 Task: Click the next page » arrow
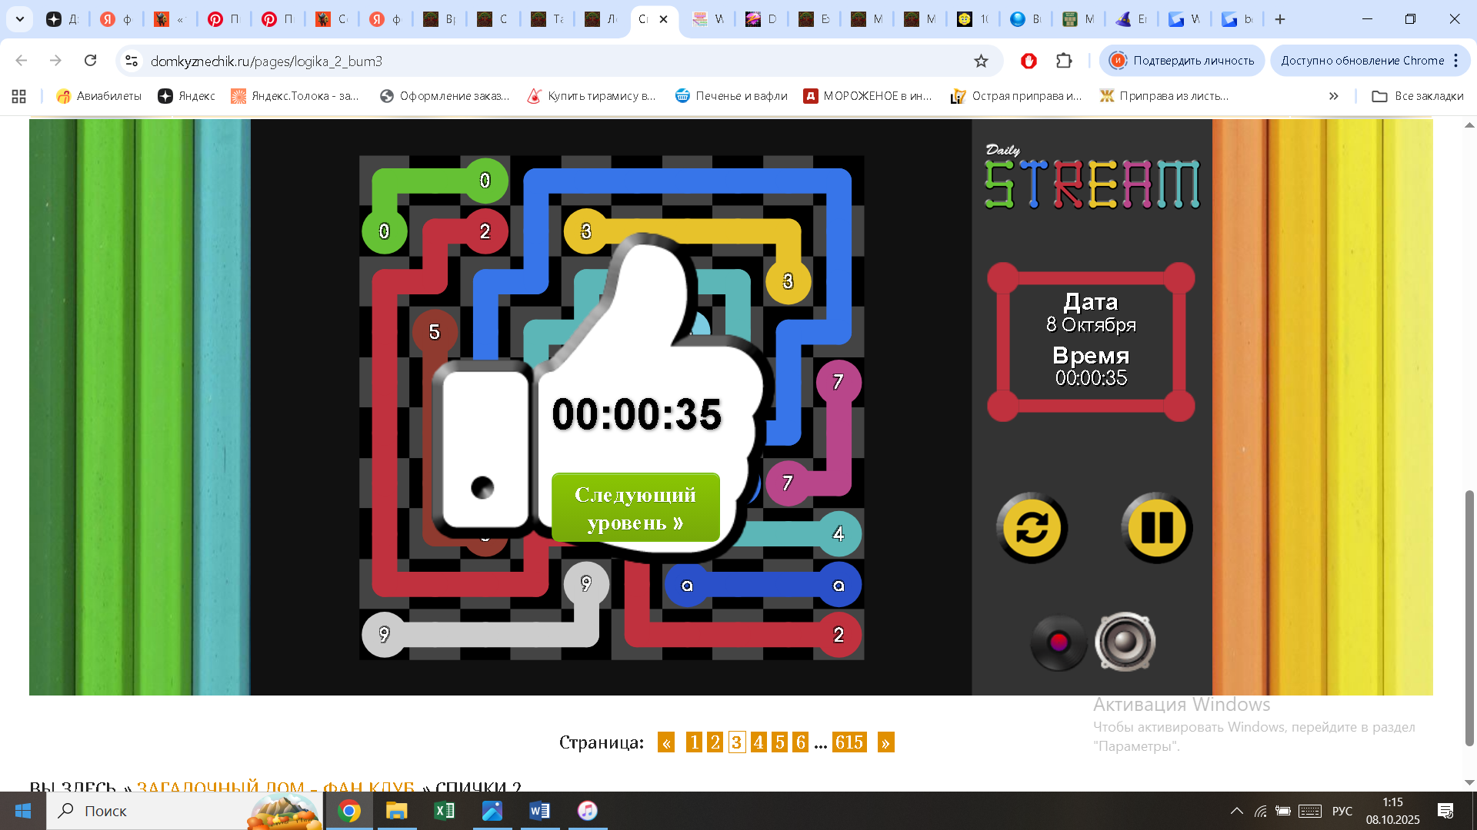[885, 742]
